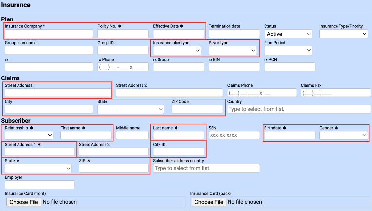Focus the rx BIN input field
The width and height of the screenshot is (372, 211).
pyautogui.click(x=234, y=67)
